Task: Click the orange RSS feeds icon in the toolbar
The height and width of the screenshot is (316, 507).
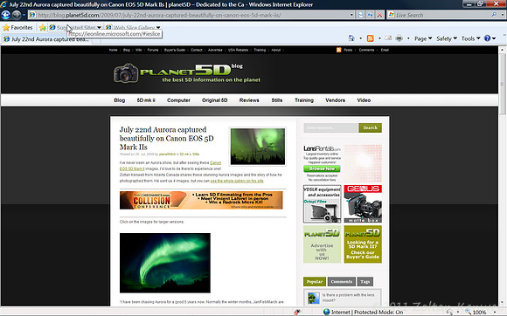Action: pyautogui.click(x=371, y=38)
